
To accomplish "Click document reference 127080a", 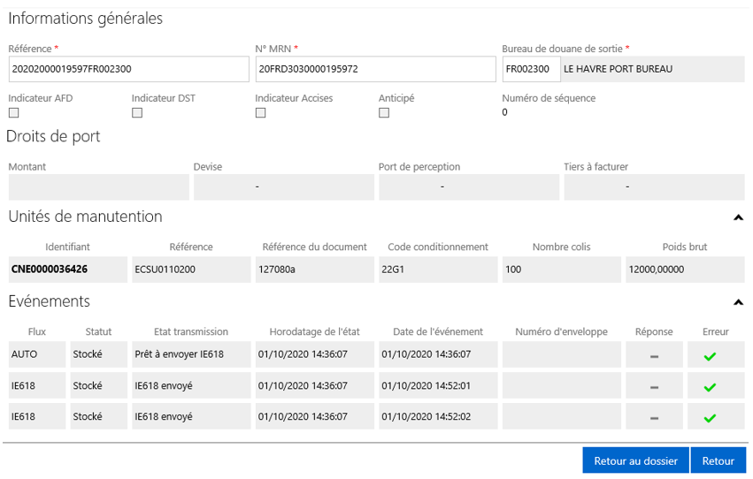I will click(277, 270).
